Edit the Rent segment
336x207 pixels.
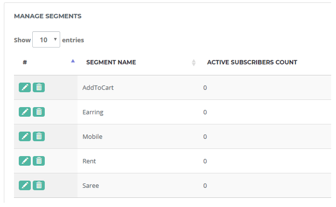point(25,161)
